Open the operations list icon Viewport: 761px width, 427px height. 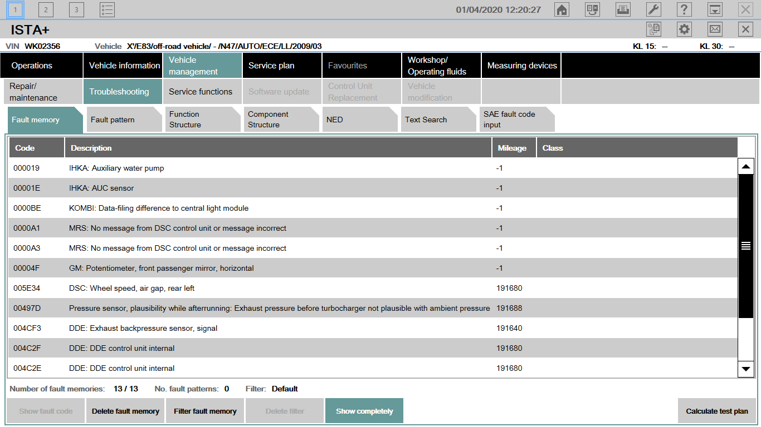107,9
